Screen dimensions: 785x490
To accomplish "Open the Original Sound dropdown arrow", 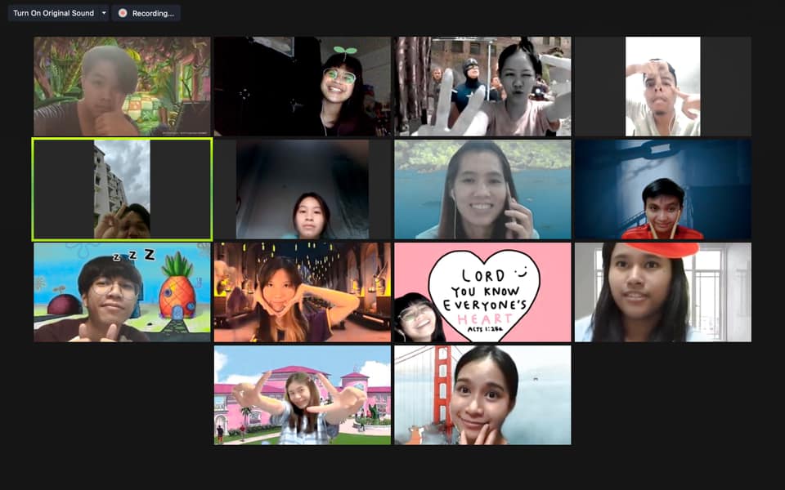I will [104, 13].
